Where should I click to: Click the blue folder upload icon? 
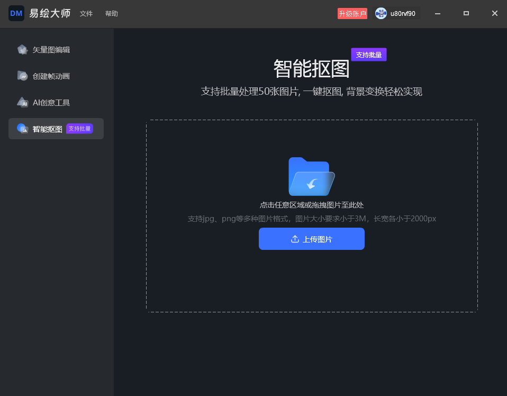(311, 177)
